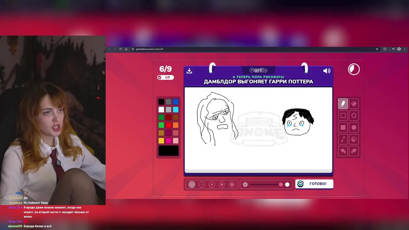Click the full-opacity white end circle
409x230 pixels.
pyautogui.click(x=287, y=184)
